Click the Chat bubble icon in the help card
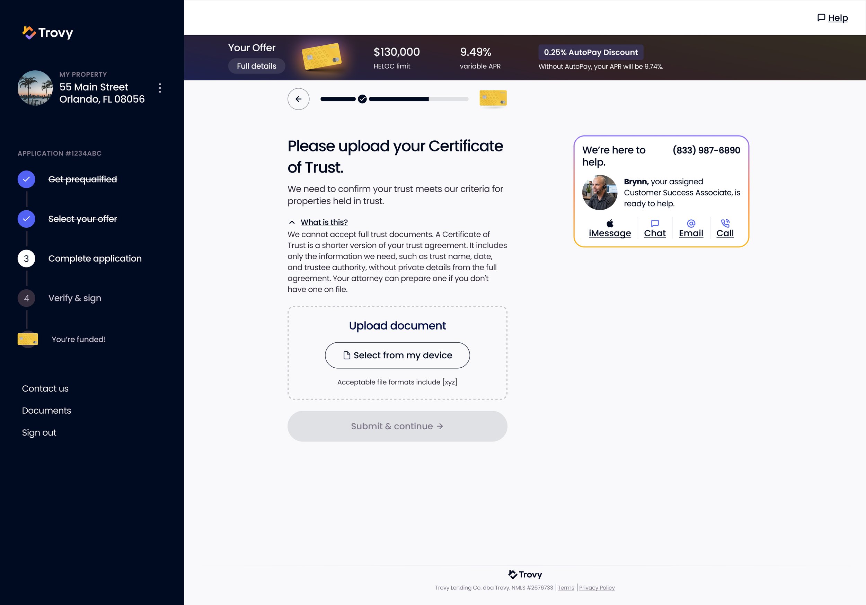 [655, 223]
